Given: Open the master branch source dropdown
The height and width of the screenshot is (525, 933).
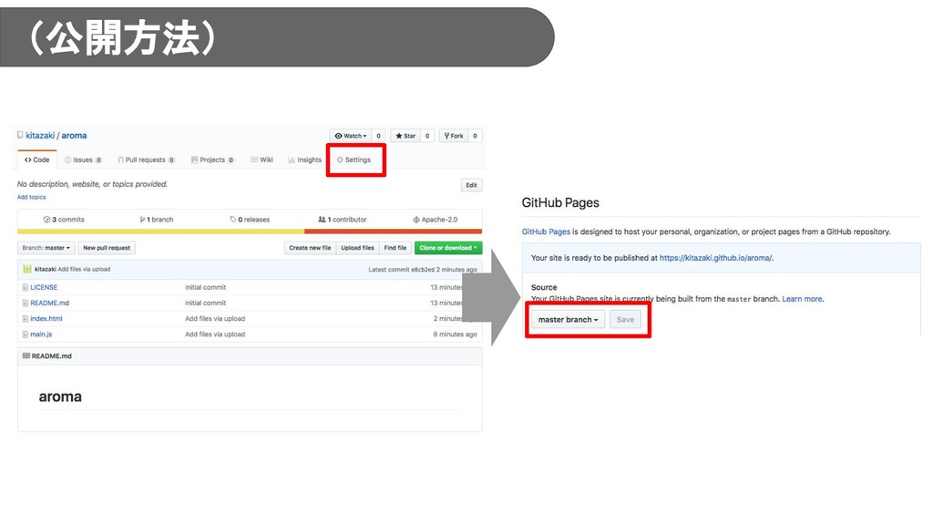Looking at the screenshot, I should click(569, 320).
